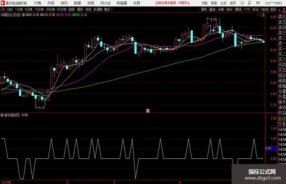Click the R 300 badge icon
Image resolution: width=286 pixels, height=184 pixels.
tap(284, 10)
